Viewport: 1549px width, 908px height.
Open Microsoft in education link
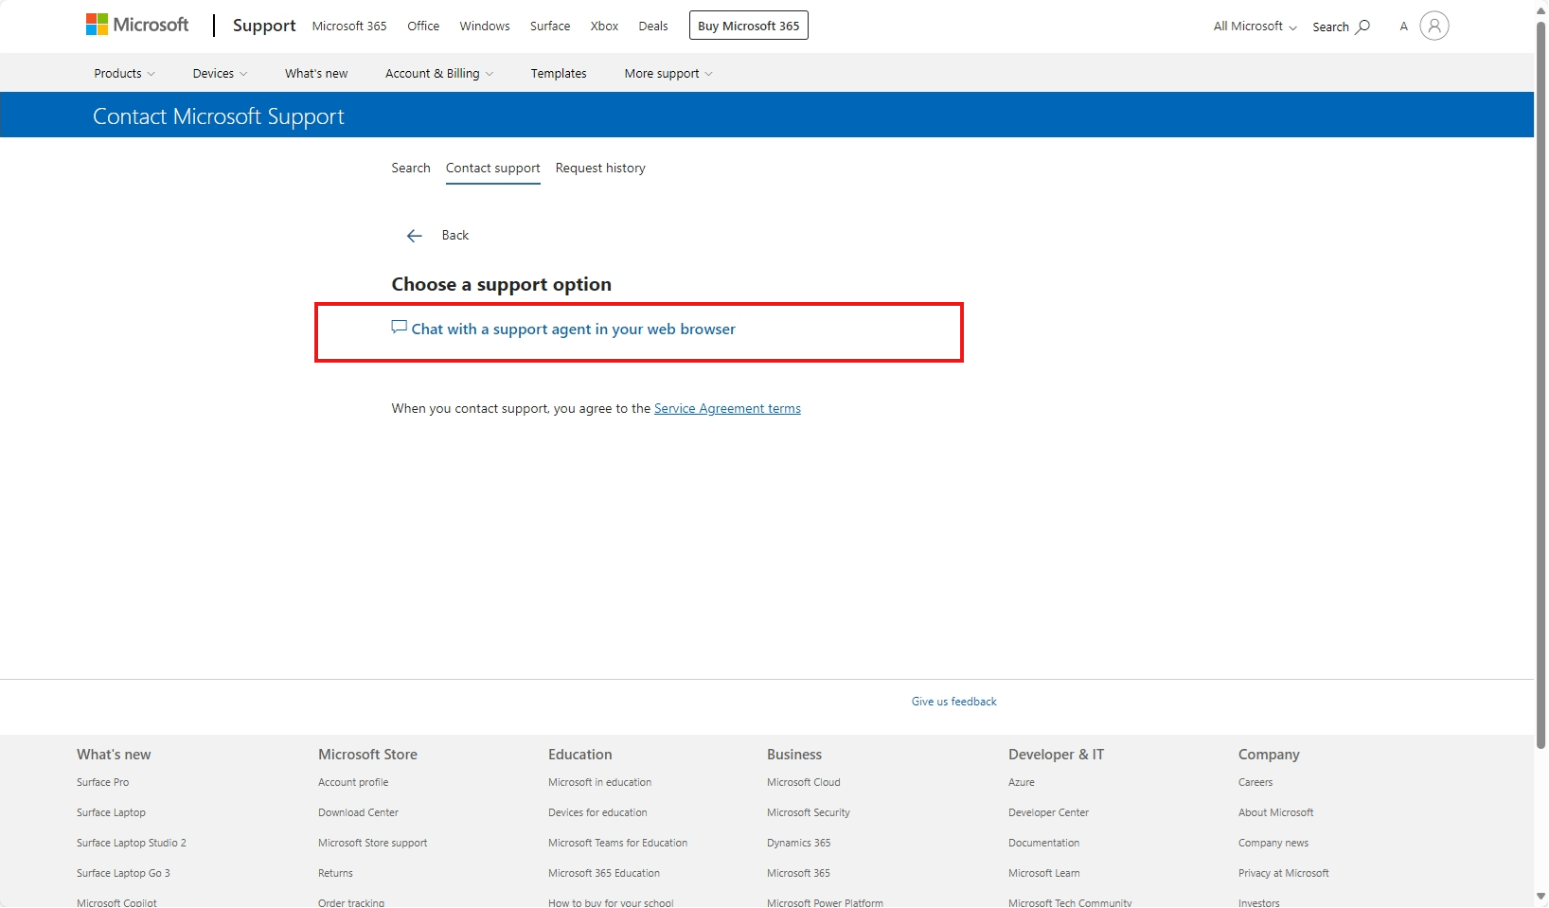600,782
